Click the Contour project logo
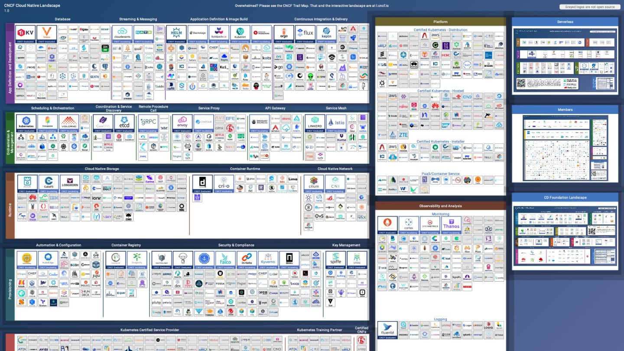The image size is (624, 351). point(204,123)
